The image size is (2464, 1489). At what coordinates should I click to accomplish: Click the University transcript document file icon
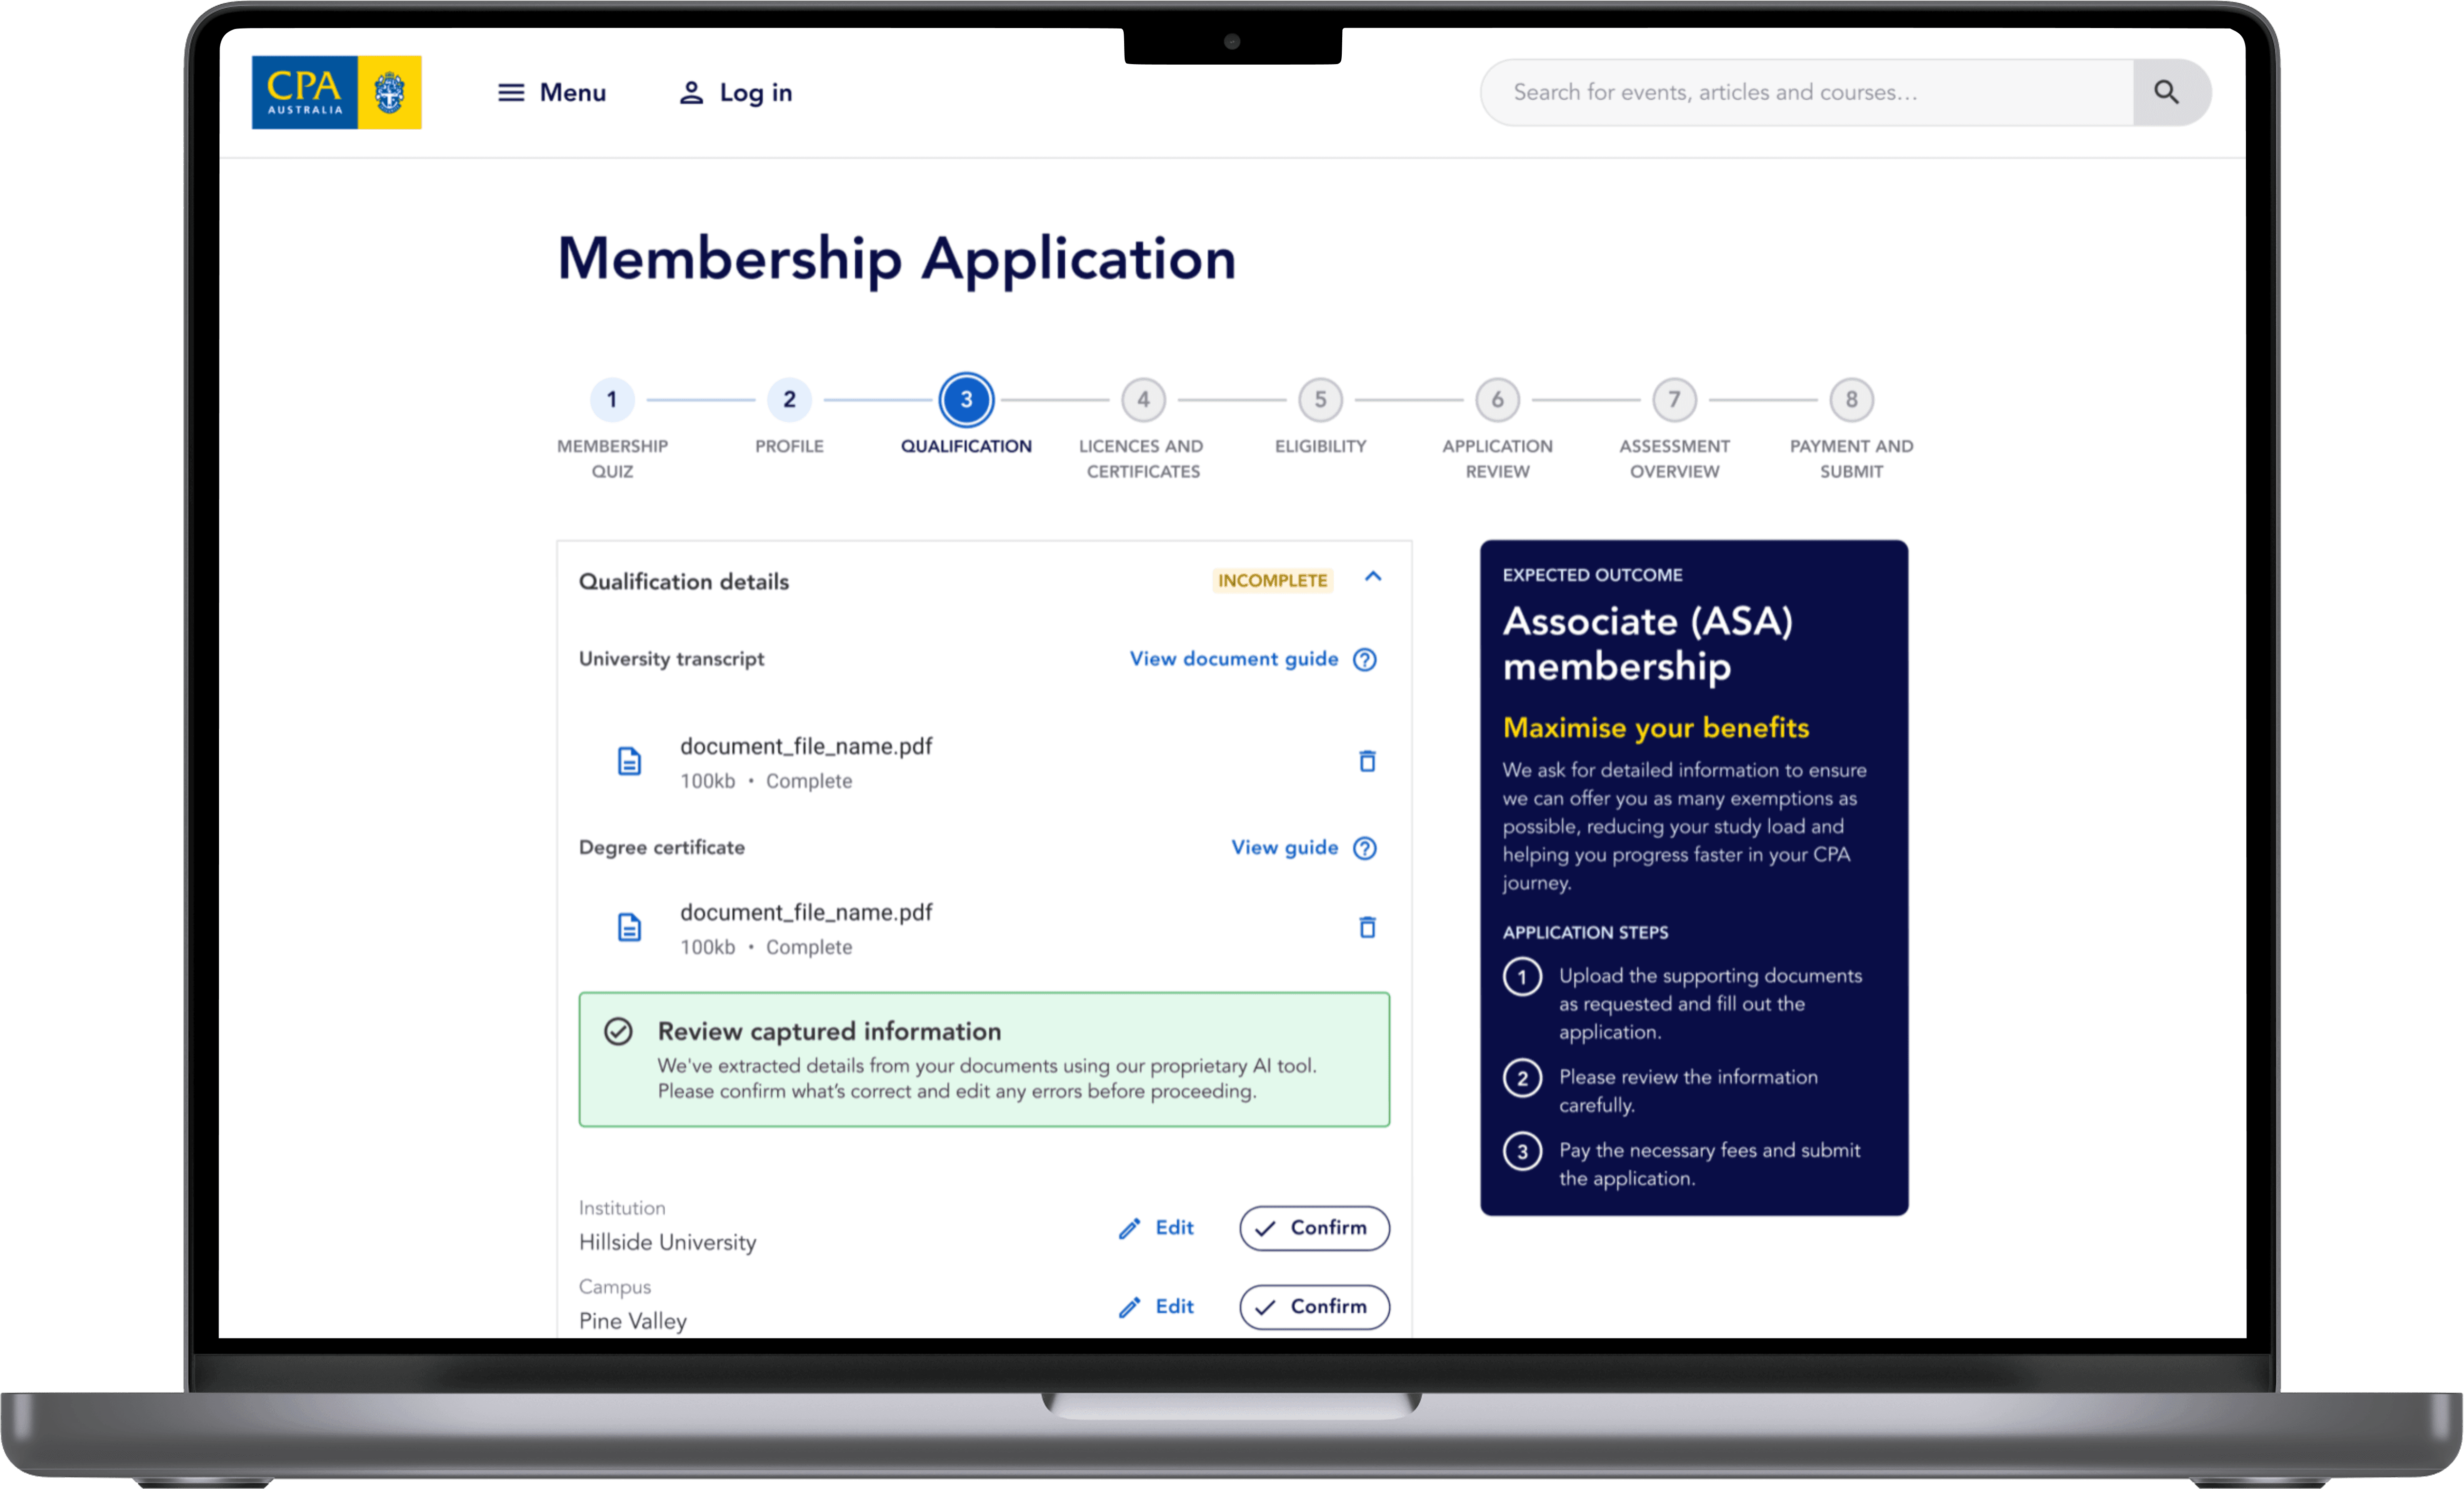(629, 761)
